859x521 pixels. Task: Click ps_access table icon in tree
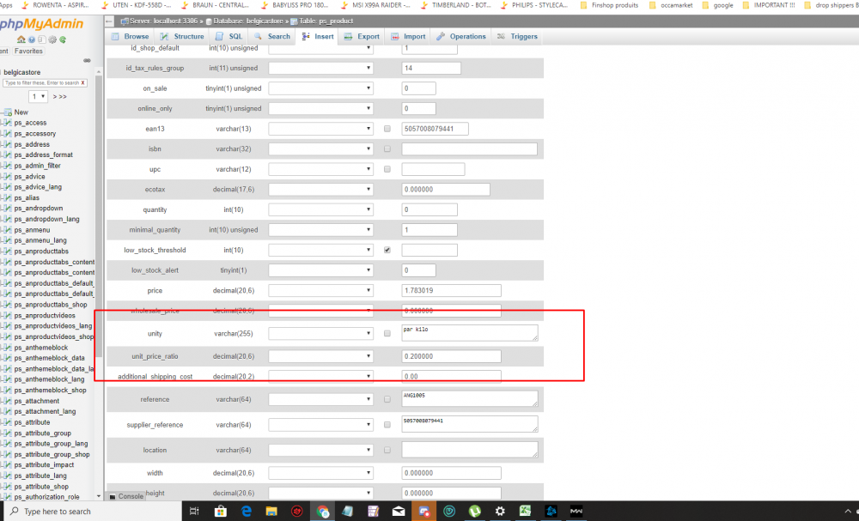coord(8,123)
